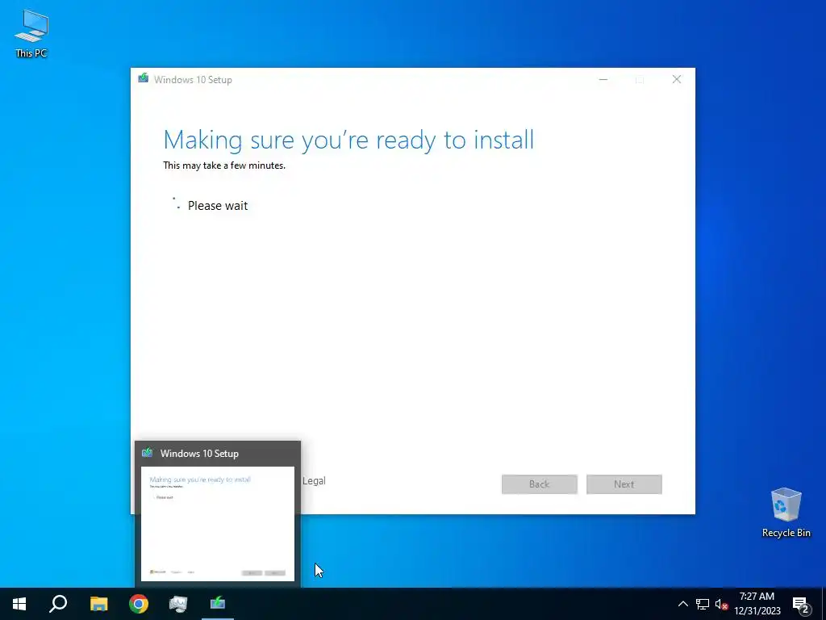The height and width of the screenshot is (620, 826).
Task: Minimize the Windows 10 Setup window
Action: (603, 80)
